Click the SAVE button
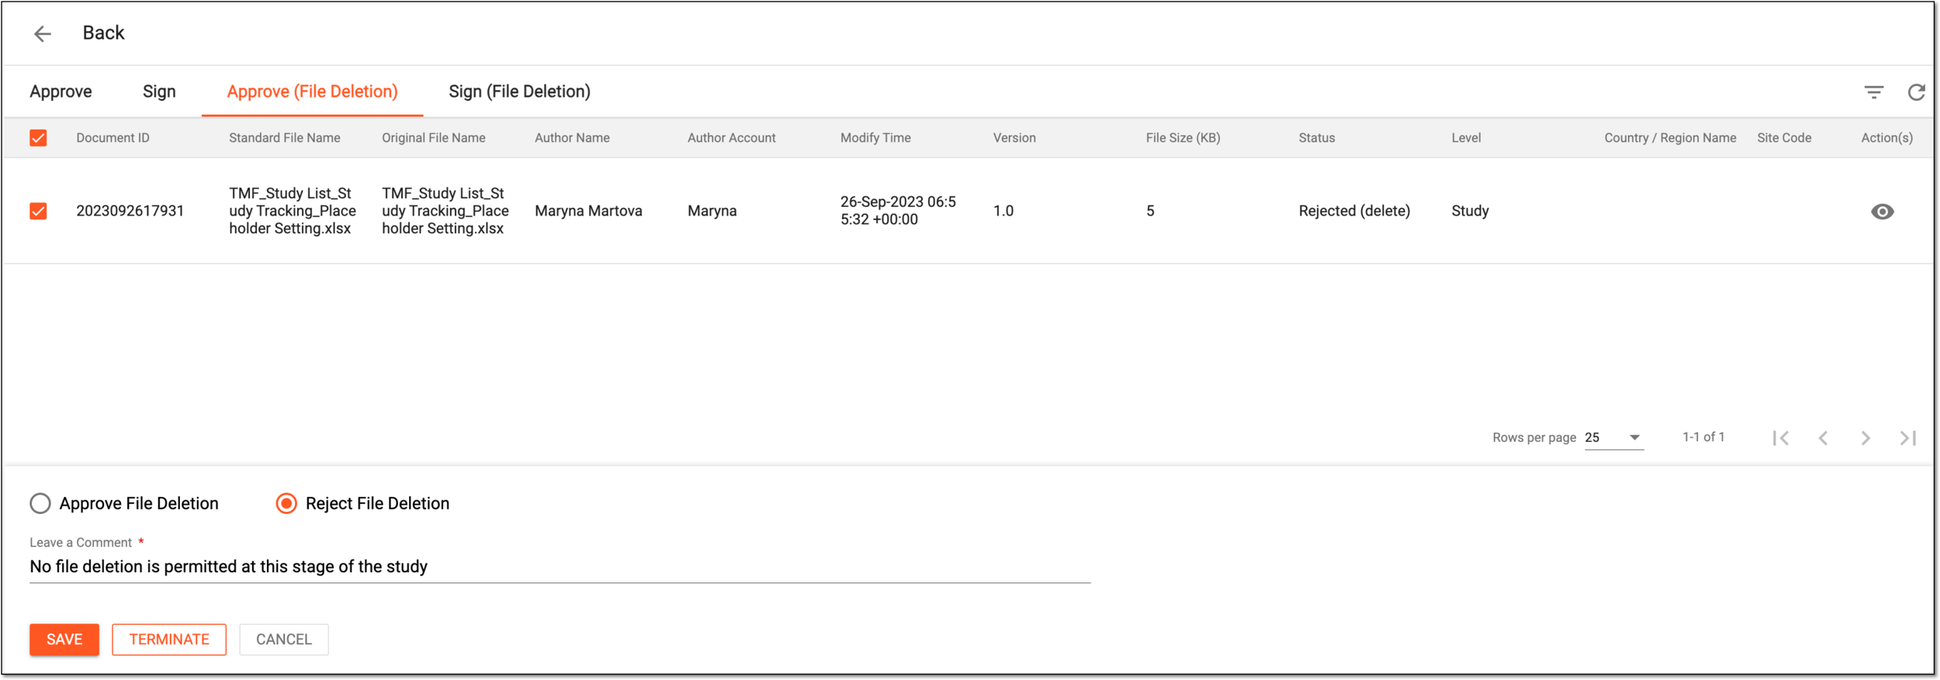This screenshot has height=680, width=1940. coord(64,640)
